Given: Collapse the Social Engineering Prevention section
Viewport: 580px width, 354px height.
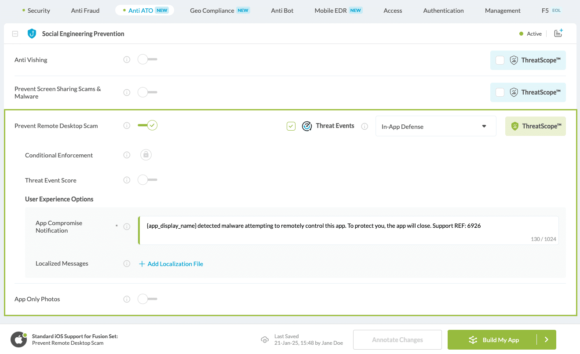Looking at the screenshot, I should tap(15, 34).
